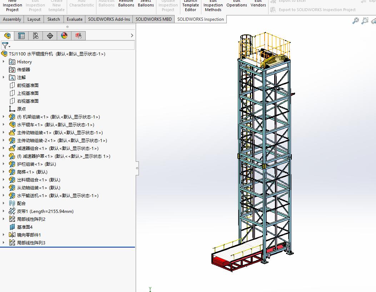
Task: Expand the 注解 node
Action: point(3,77)
